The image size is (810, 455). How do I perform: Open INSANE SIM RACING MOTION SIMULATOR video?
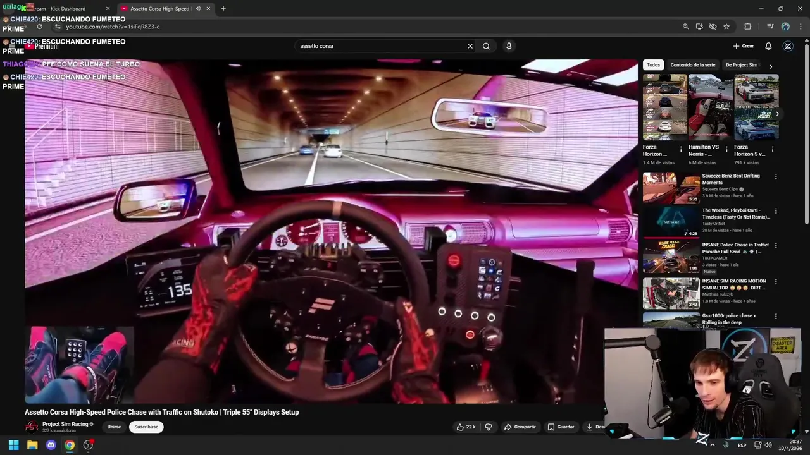pyautogui.click(x=671, y=293)
